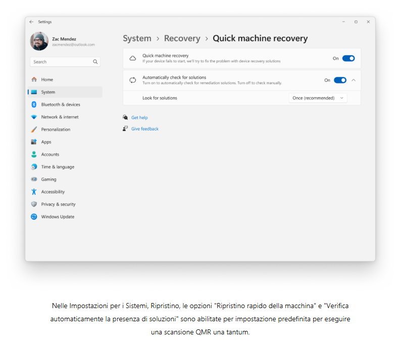Click the Windows Update icon

pyautogui.click(x=34, y=217)
